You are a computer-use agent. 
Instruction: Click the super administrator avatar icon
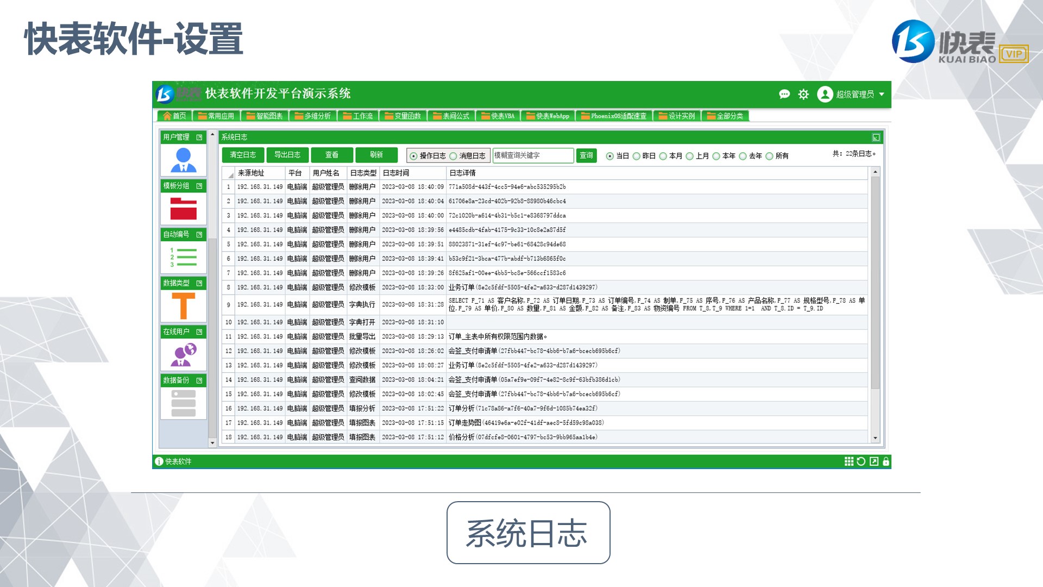(825, 94)
